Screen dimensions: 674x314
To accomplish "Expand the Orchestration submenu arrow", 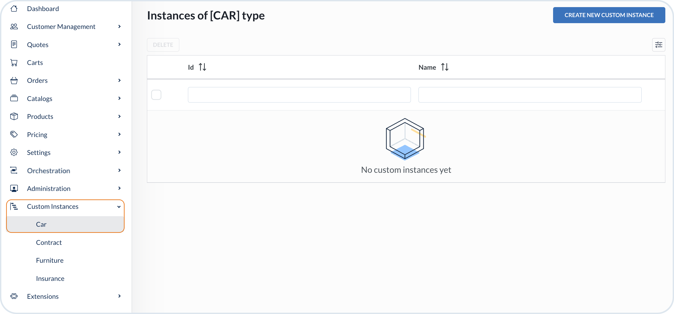I will pos(119,170).
